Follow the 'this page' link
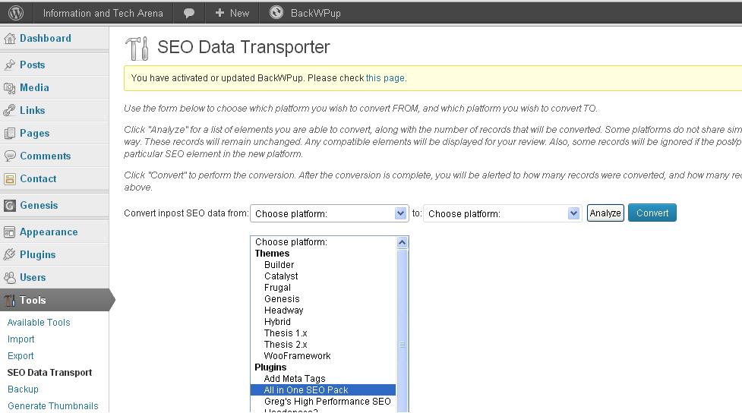Viewport: 742px width, 413px height. coord(384,78)
